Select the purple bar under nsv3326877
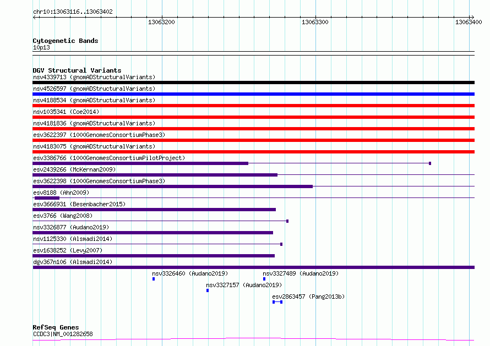This screenshot has height=346, width=490. [153, 233]
